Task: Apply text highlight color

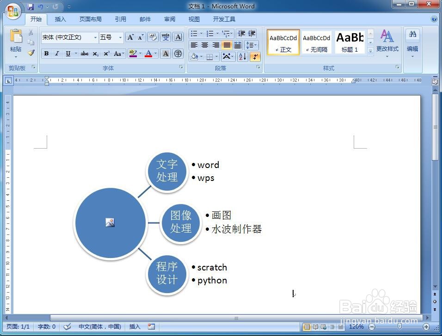Action: (x=133, y=54)
